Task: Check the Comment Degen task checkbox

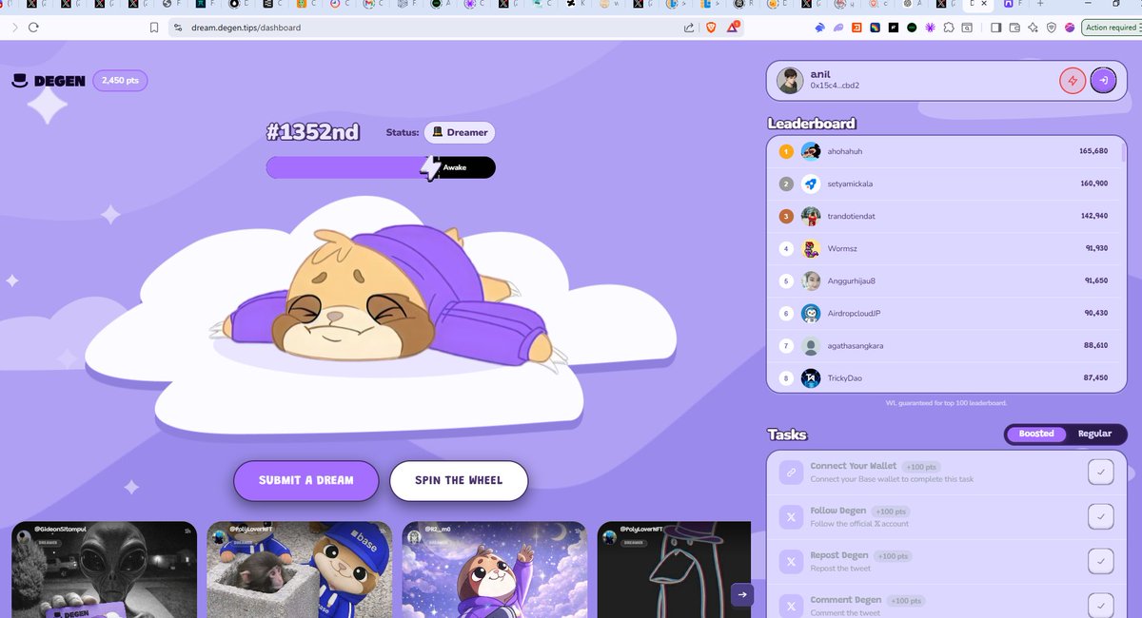Action: [x=1101, y=605]
